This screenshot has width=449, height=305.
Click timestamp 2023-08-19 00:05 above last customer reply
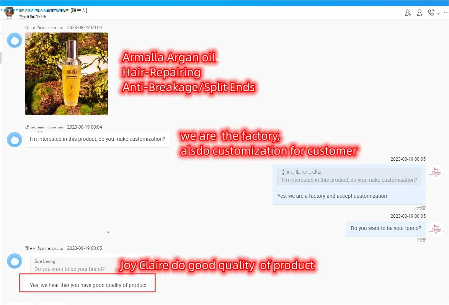pos(85,248)
